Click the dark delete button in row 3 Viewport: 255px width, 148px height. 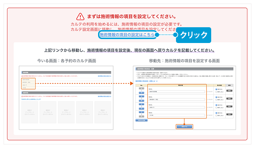pos(229,106)
